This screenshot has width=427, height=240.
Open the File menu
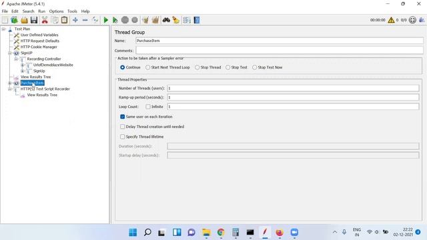coord(5,11)
